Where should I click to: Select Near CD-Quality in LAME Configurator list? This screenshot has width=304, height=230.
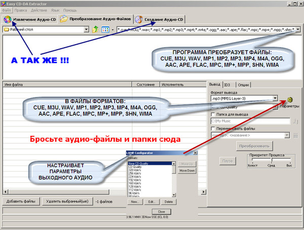point(149,163)
